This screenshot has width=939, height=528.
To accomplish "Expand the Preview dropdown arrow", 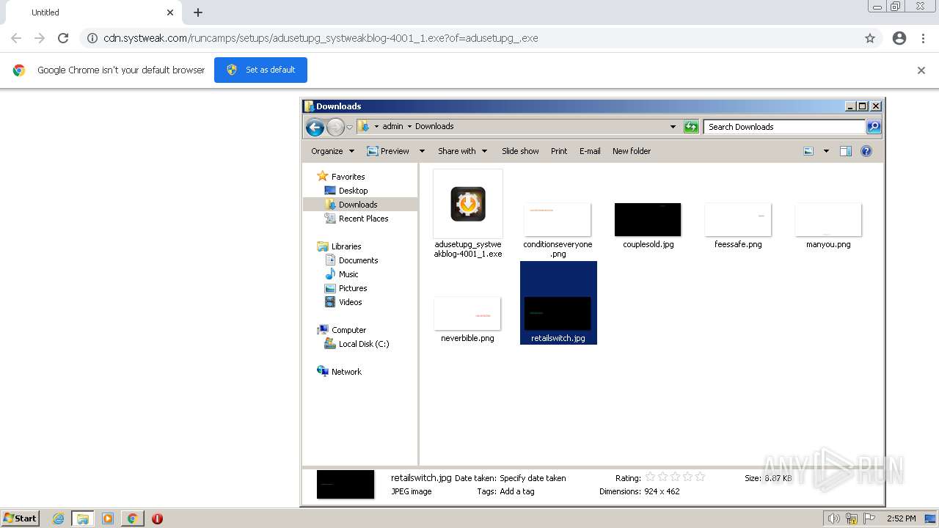I will [422, 151].
